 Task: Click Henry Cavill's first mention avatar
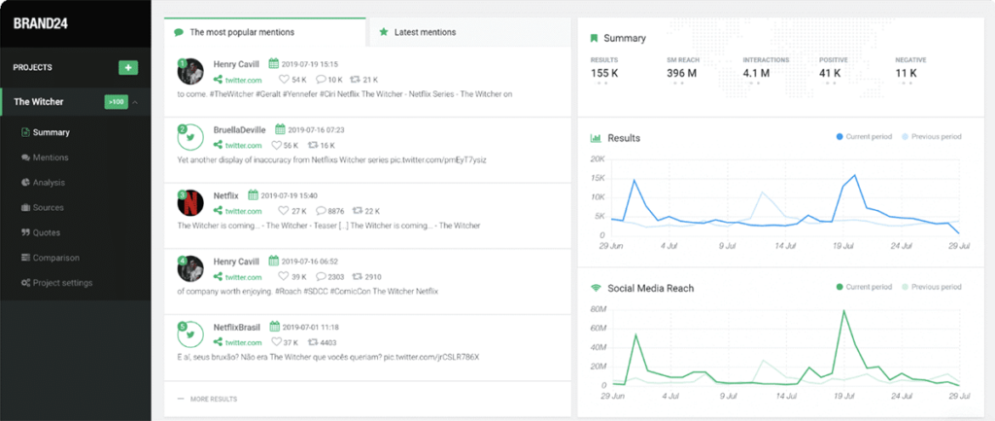pyautogui.click(x=190, y=71)
